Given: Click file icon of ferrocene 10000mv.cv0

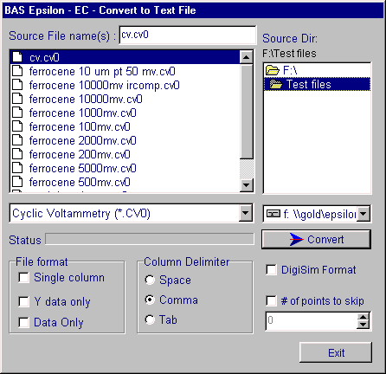Looking at the screenshot, I should (x=17, y=99).
